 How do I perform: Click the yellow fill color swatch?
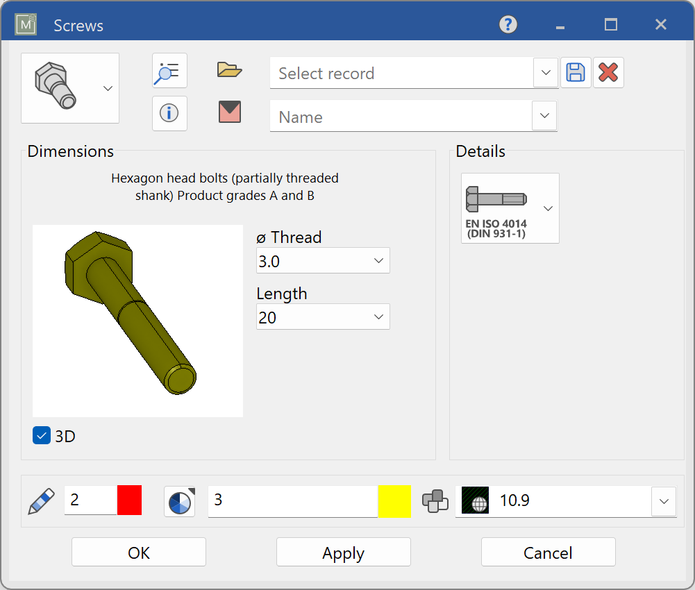coord(394,501)
